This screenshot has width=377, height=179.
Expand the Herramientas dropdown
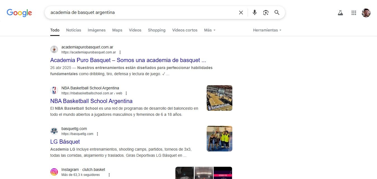click(x=267, y=30)
